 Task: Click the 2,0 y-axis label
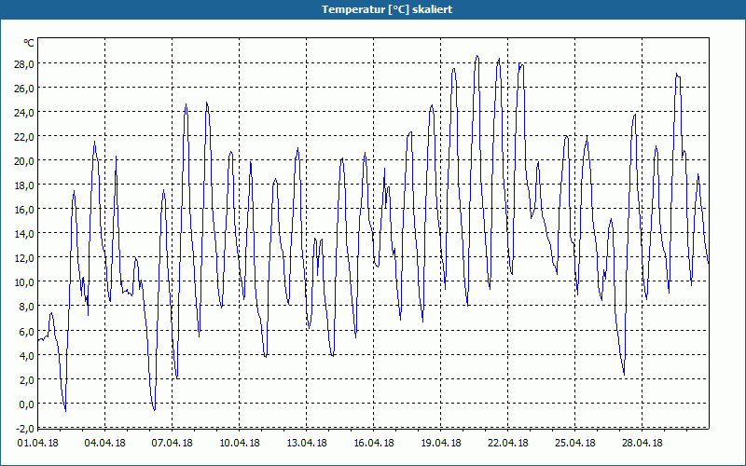click(x=26, y=380)
